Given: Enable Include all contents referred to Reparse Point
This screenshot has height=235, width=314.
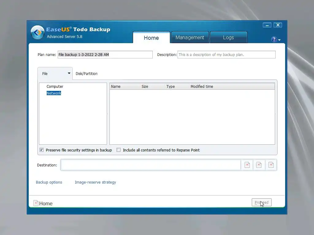Looking at the screenshot, I should coord(119,150).
